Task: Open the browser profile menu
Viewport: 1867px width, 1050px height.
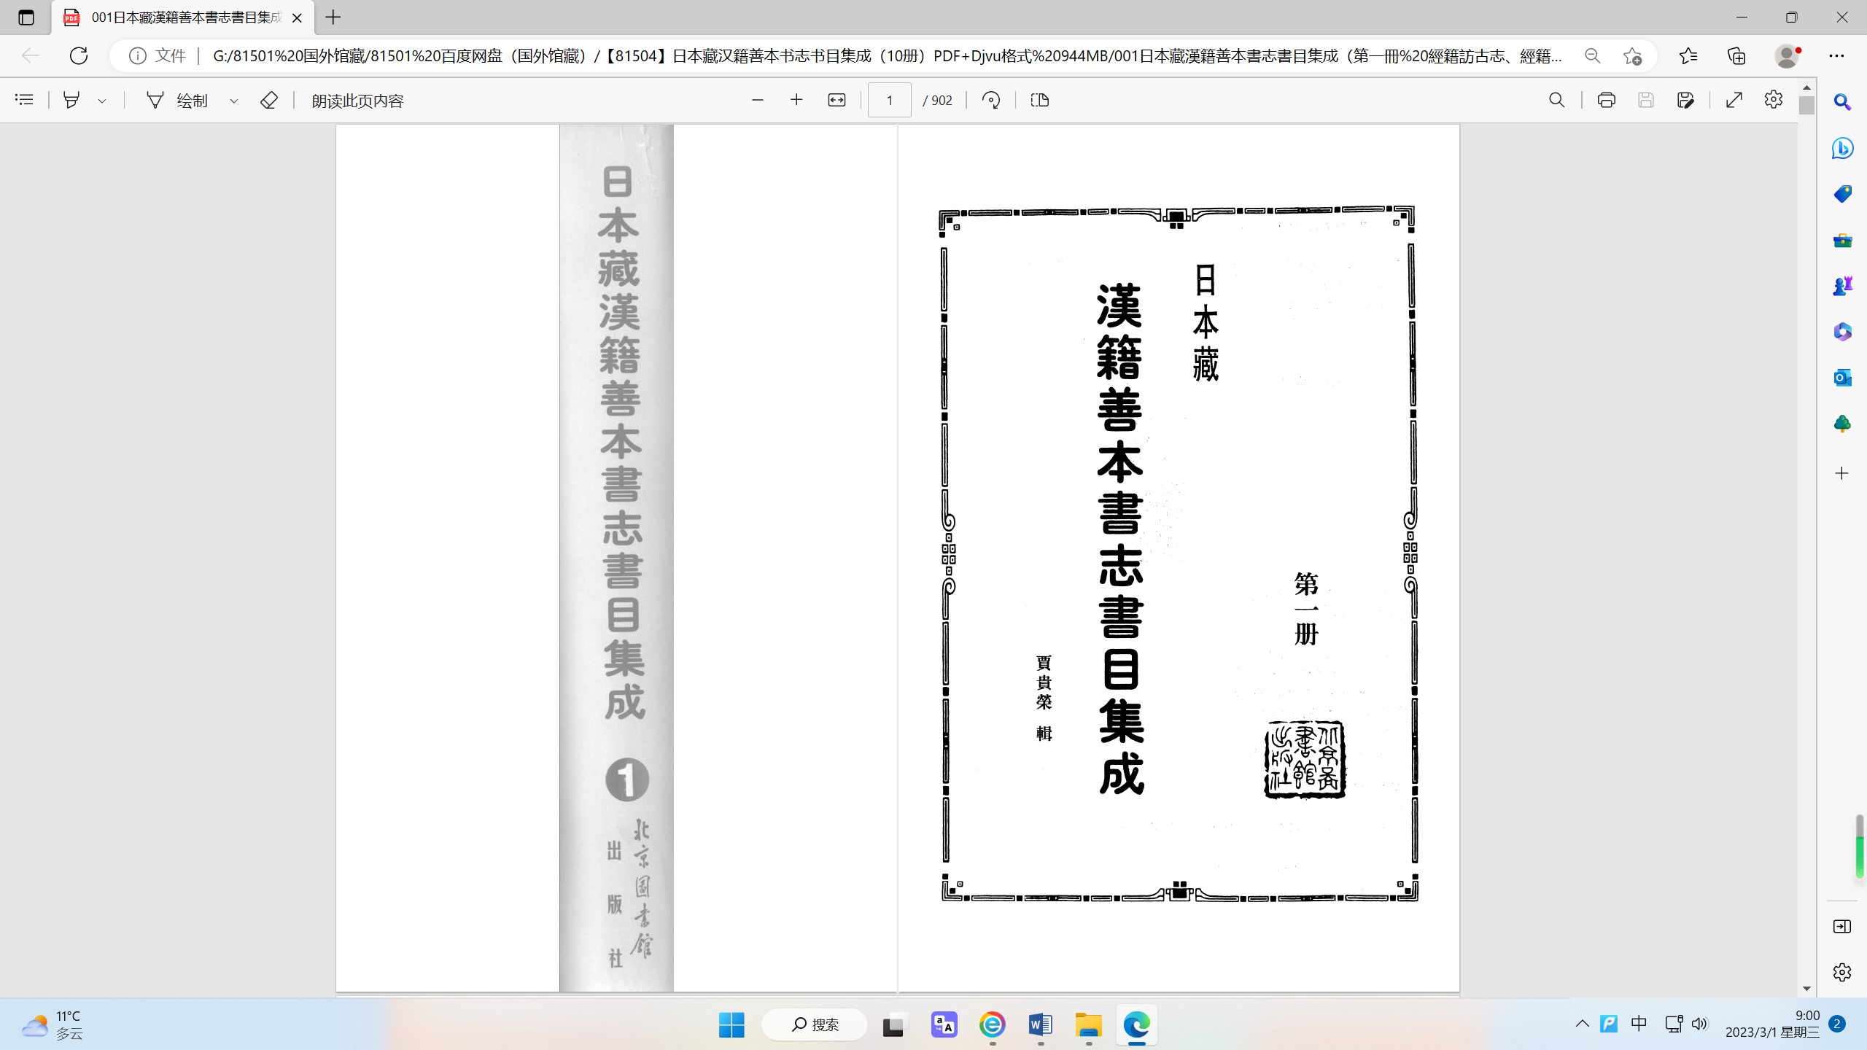Action: pos(1787,55)
